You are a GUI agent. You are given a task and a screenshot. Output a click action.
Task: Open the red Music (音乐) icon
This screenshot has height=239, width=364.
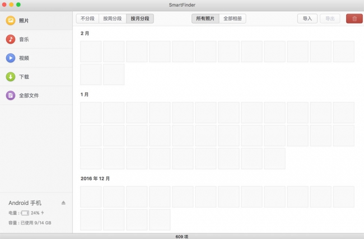(10, 39)
